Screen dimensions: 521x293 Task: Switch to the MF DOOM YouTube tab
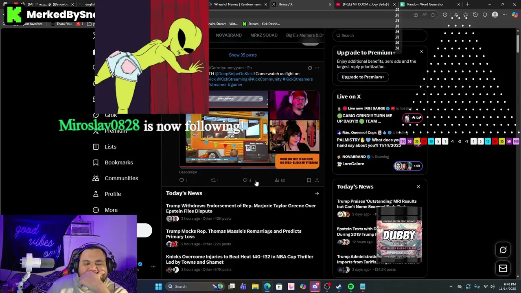tap(366, 4)
